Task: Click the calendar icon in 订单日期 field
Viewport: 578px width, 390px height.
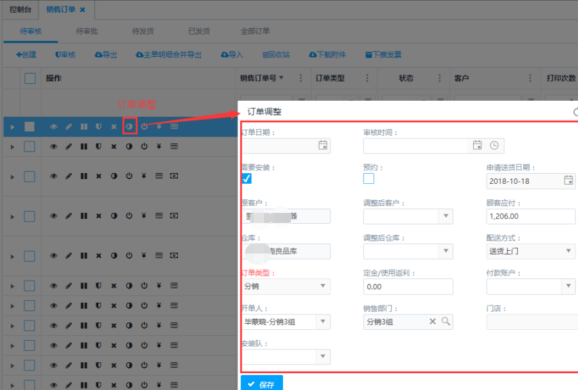Action: coord(323,145)
